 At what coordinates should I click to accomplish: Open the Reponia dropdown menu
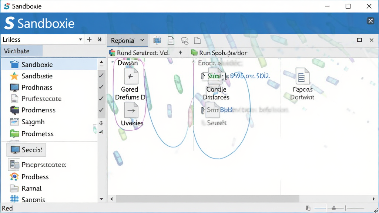128,40
